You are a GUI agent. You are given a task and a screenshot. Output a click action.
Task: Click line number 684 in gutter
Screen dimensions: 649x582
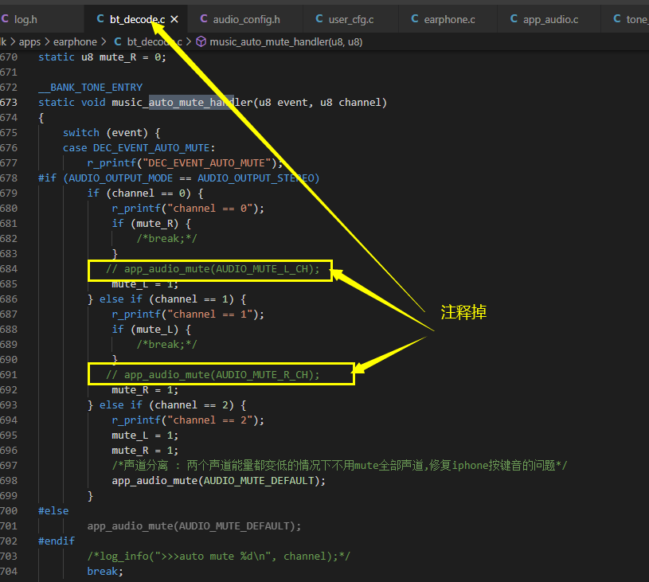(x=9, y=268)
